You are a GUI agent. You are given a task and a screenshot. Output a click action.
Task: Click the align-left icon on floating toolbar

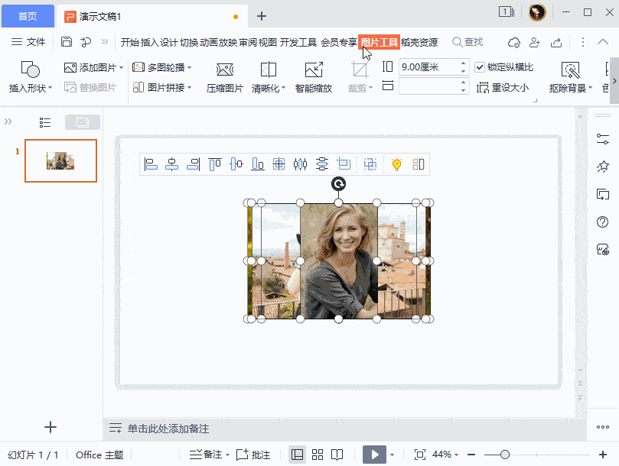click(150, 163)
